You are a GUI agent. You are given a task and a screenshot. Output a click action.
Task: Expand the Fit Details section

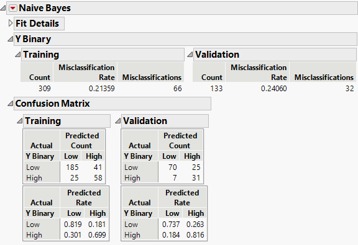(x=11, y=23)
